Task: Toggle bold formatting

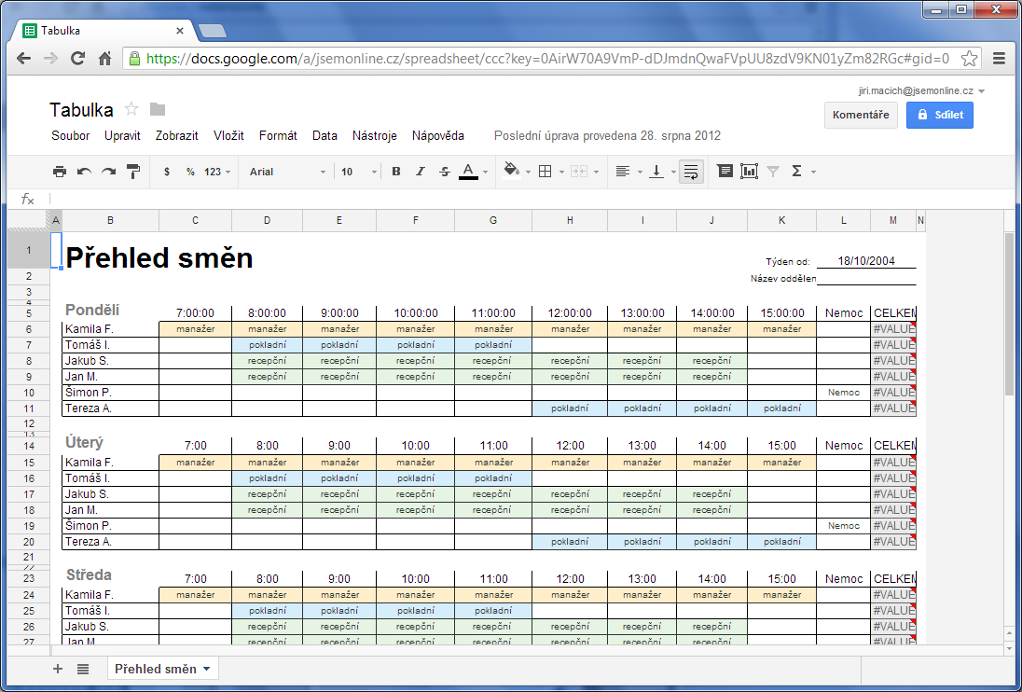Action: (x=395, y=172)
